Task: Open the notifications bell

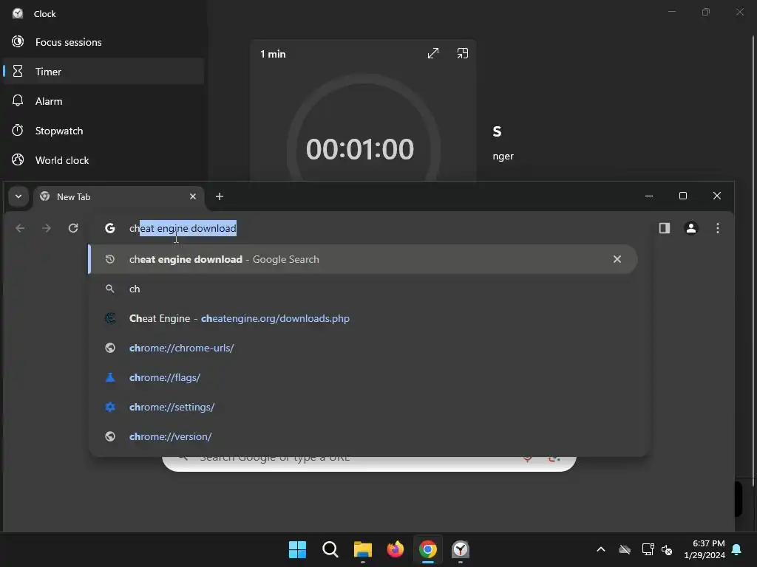Action: click(737, 549)
